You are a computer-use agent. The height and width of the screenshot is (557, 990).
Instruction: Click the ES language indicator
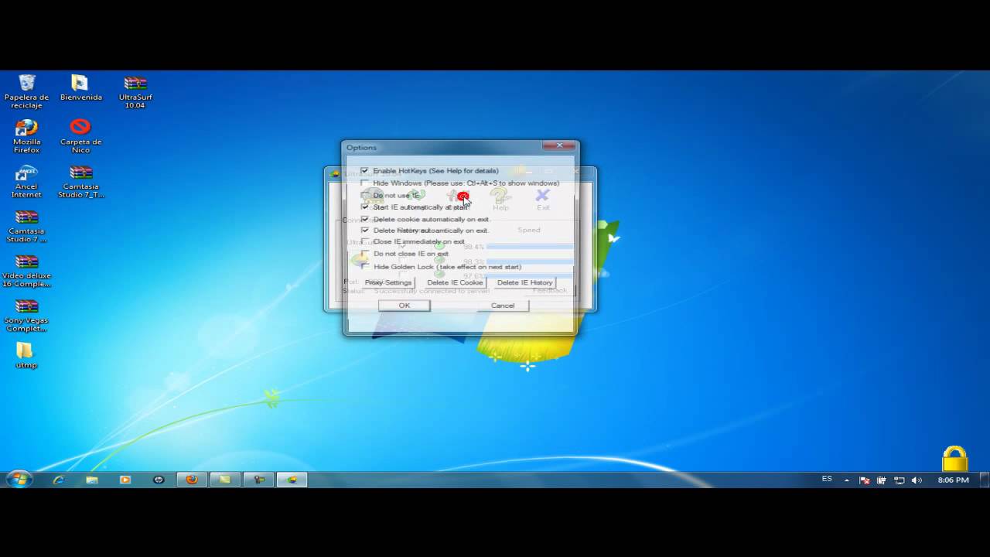[827, 480]
